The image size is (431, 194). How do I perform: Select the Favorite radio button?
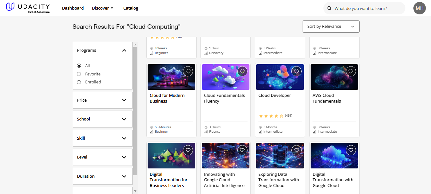point(79,74)
